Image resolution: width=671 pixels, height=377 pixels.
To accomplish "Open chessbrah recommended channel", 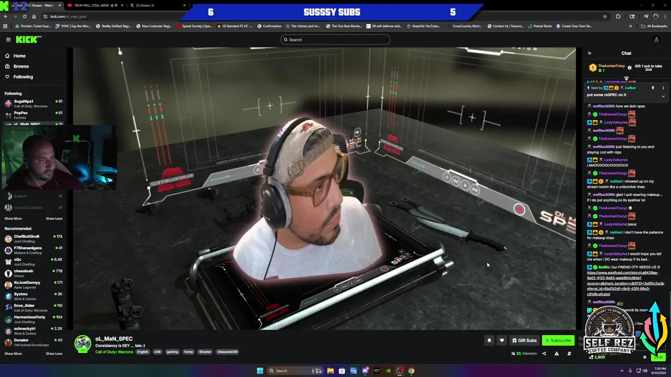I will pyautogui.click(x=33, y=273).
